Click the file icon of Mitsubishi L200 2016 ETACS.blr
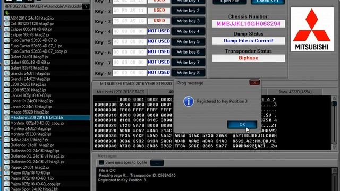Viewport: 340px width, 191px height. (x=7, y=118)
